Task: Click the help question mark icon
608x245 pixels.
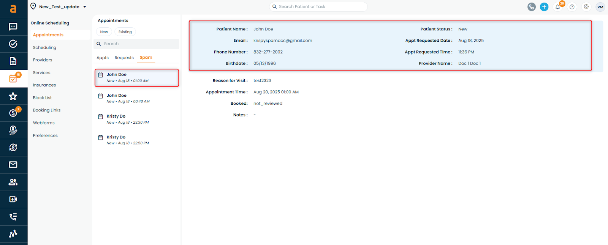Action: (x=572, y=7)
